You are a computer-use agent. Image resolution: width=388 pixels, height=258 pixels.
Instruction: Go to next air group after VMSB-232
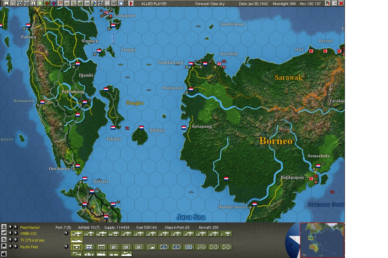(15, 233)
